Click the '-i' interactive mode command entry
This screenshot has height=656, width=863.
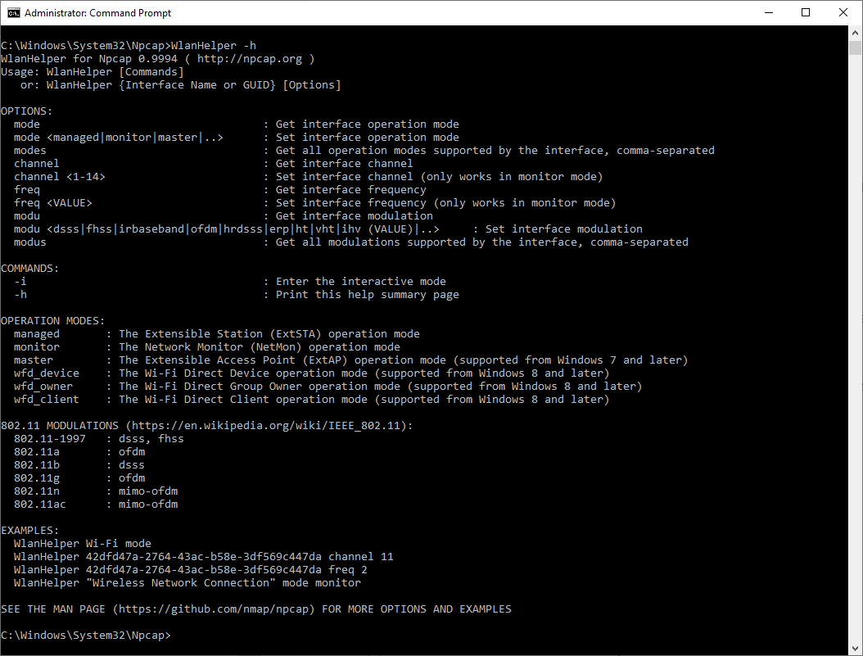click(x=20, y=282)
